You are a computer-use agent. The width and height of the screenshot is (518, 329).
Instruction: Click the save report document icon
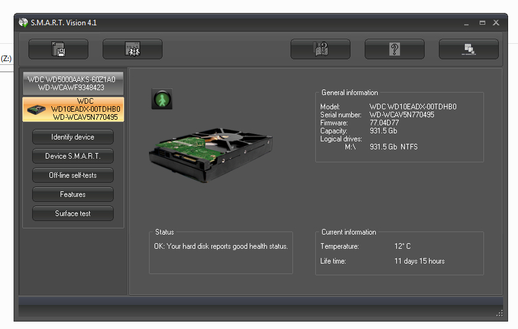[x=59, y=49]
